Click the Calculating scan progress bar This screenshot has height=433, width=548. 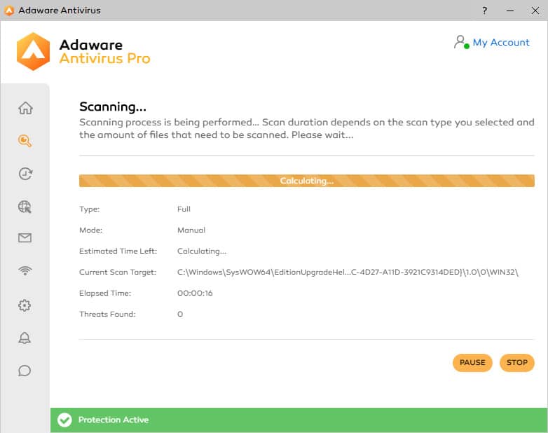(x=306, y=181)
